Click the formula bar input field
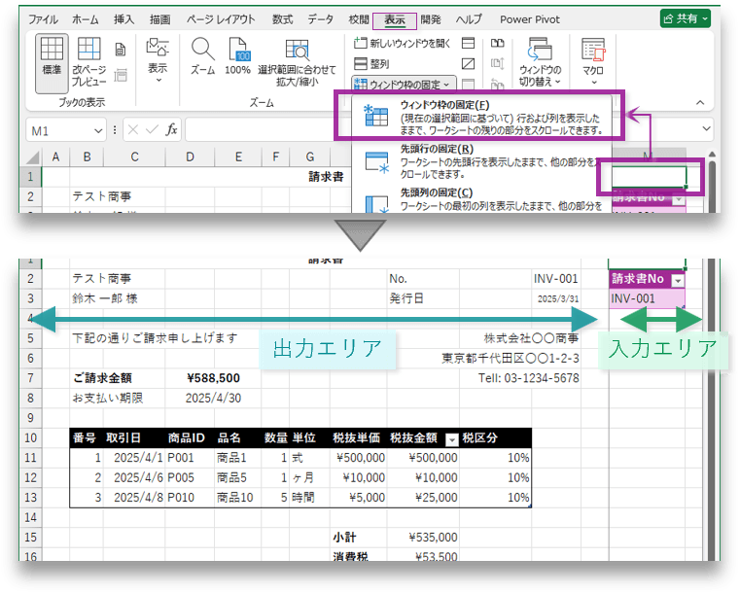 pyautogui.click(x=268, y=129)
